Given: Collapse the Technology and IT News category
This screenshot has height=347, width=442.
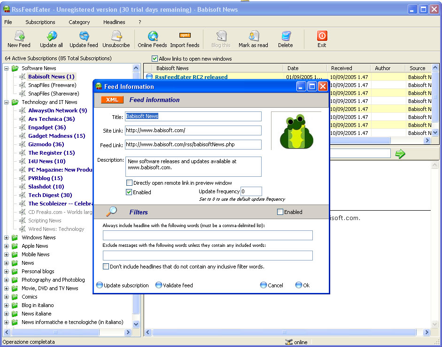Looking at the screenshot, I should [6, 102].
